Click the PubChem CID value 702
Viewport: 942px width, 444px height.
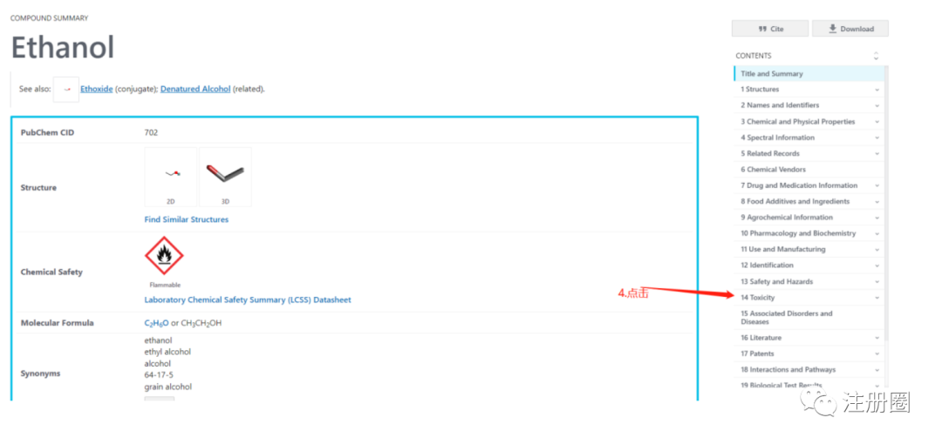[151, 132]
